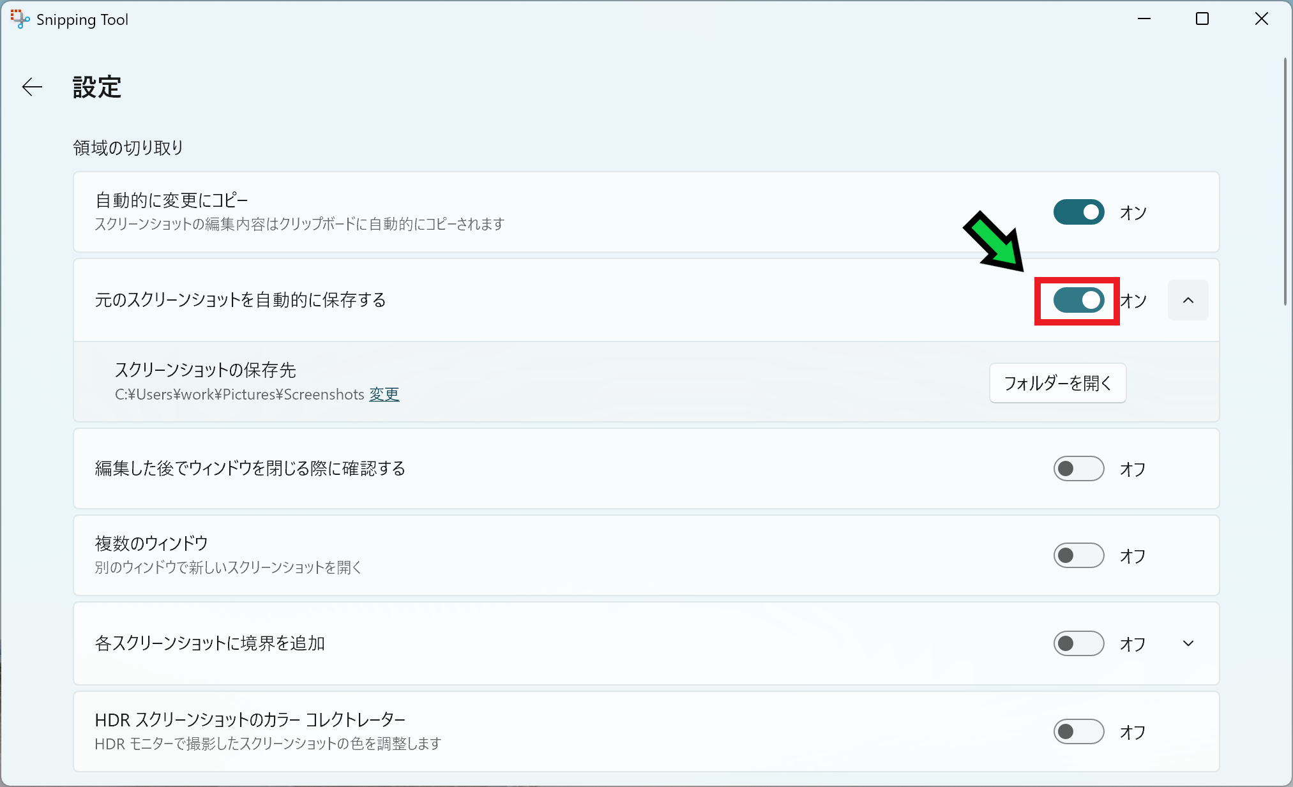The height and width of the screenshot is (787, 1293).
Task: Click the back arrow to leave settings
Action: pos(32,87)
